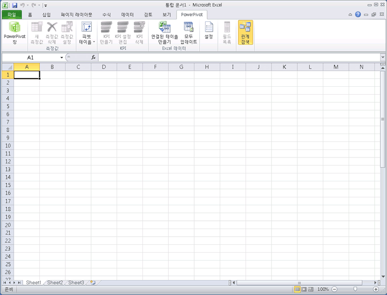Click the fx Insert Function button

click(x=93, y=57)
